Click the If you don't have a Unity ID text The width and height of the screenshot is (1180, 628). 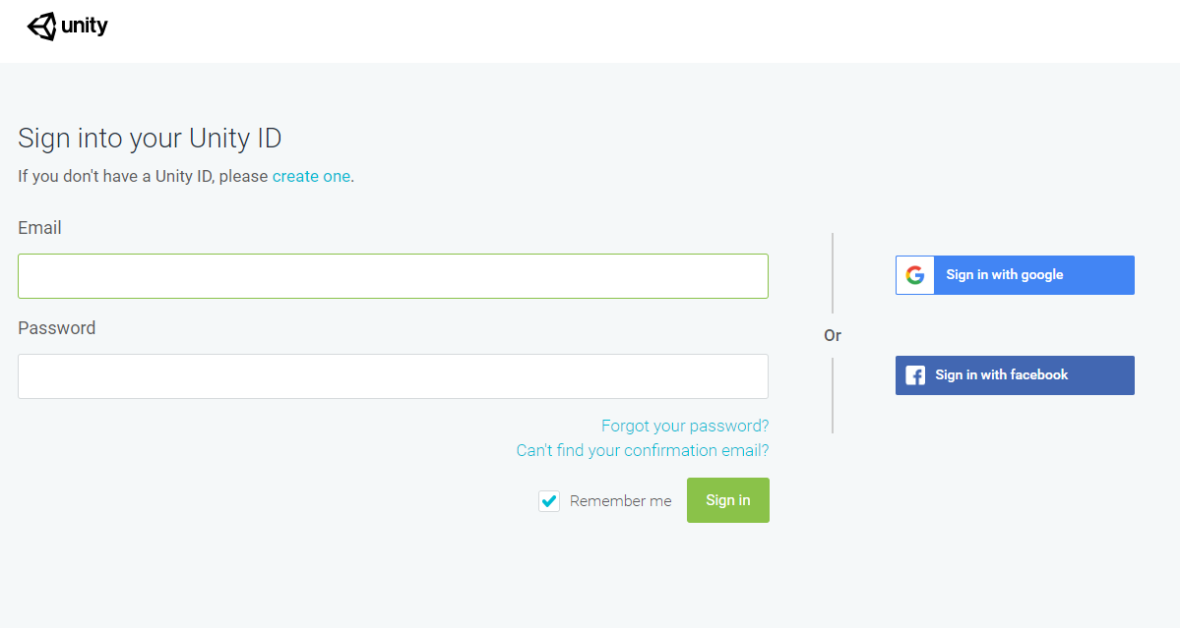pos(144,177)
